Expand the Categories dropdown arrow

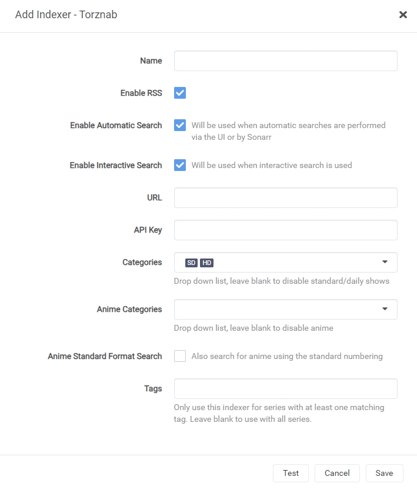pyautogui.click(x=385, y=262)
